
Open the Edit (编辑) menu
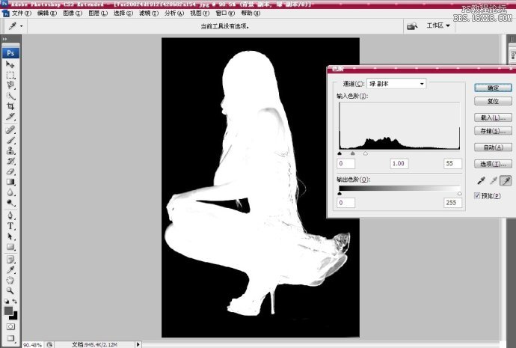(46, 13)
